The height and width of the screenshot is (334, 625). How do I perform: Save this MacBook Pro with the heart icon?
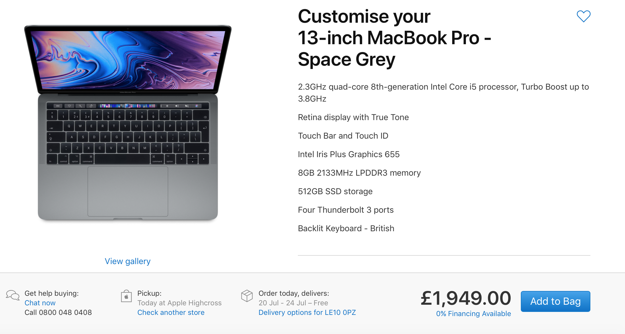click(583, 16)
